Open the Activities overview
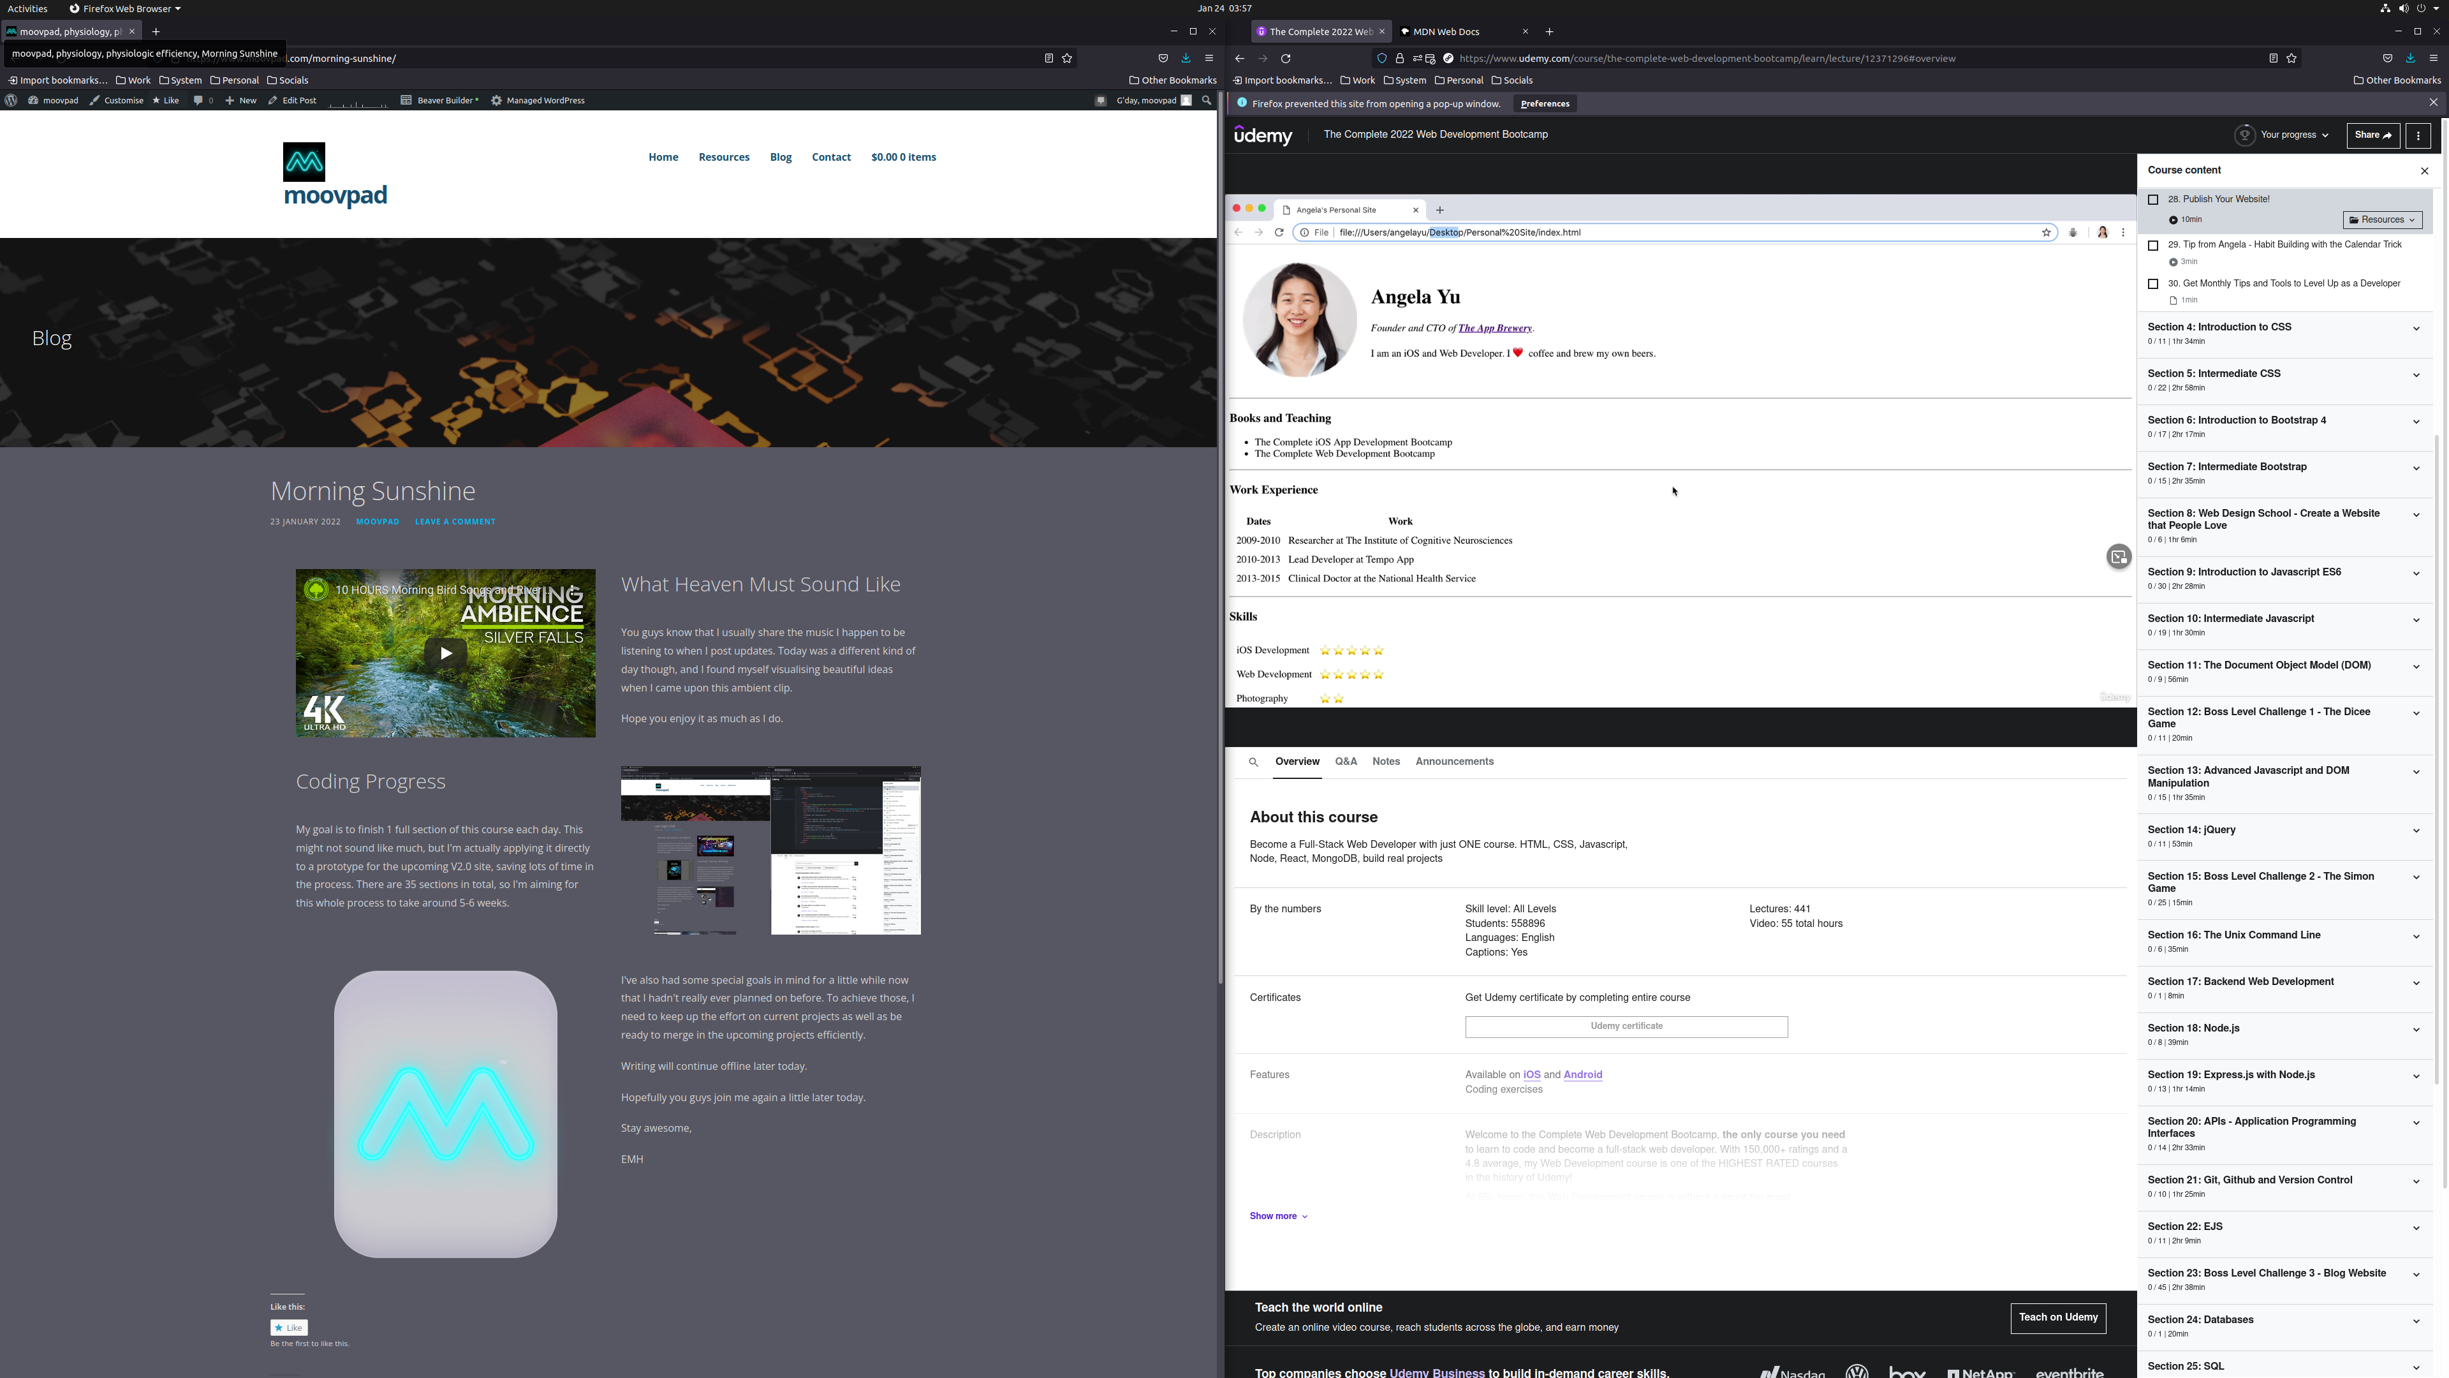This screenshot has width=2449, height=1378. tap(27, 8)
